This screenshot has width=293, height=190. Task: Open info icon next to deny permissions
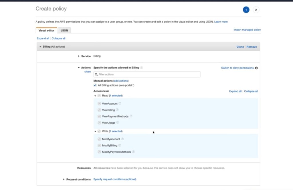tap(256, 68)
